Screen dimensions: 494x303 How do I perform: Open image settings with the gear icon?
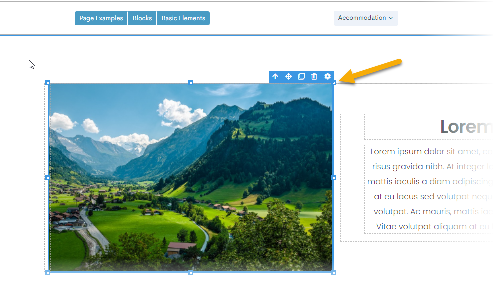pos(327,76)
